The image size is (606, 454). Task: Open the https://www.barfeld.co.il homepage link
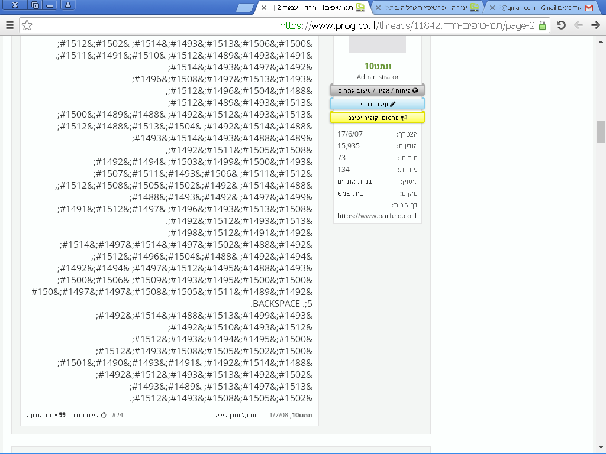(377, 216)
